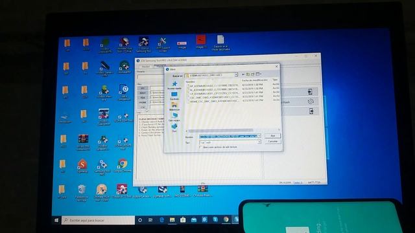Expand the Nombre filename combo box
415x233 pixels.
pyautogui.click(x=259, y=136)
